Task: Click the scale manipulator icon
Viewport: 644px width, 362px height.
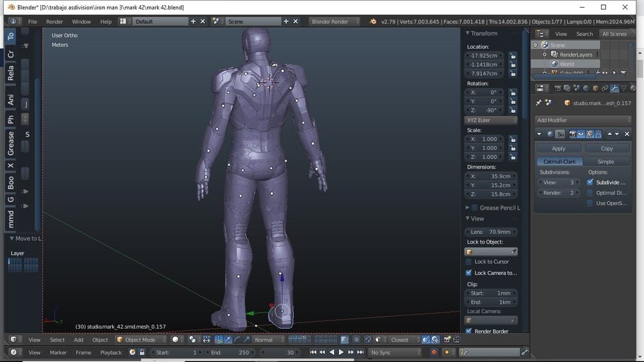Action: coord(247,340)
